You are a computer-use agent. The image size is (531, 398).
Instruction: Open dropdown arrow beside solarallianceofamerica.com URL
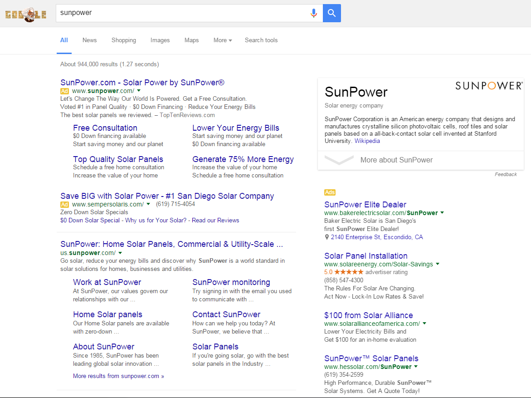(x=424, y=324)
